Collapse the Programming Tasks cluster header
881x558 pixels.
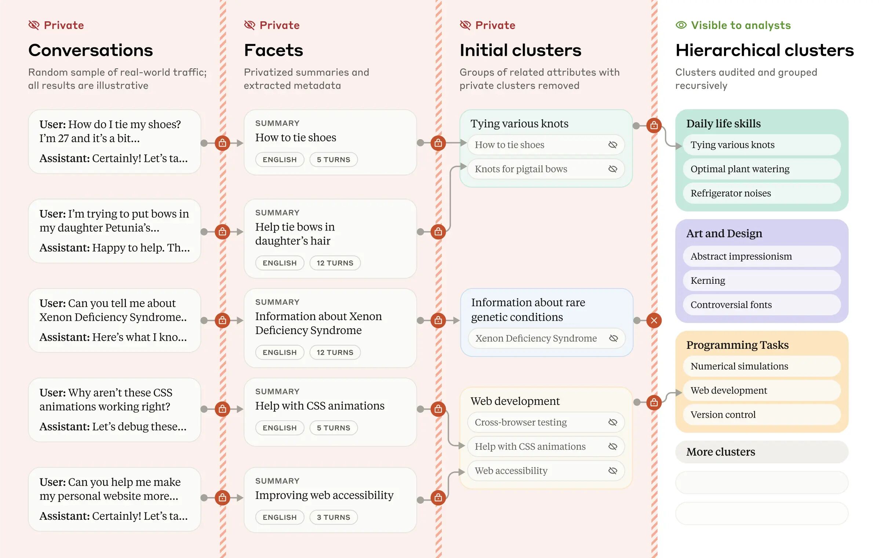click(737, 345)
